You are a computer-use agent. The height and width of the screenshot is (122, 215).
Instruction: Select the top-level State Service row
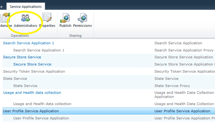109,79
